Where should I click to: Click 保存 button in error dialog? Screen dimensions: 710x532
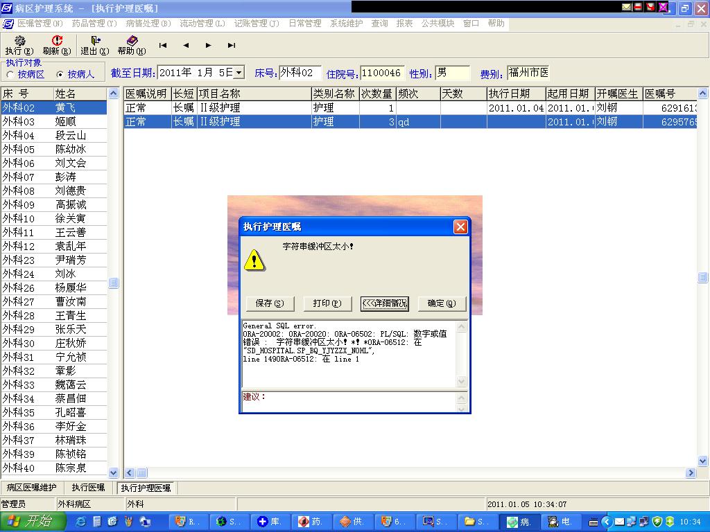coord(270,303)
